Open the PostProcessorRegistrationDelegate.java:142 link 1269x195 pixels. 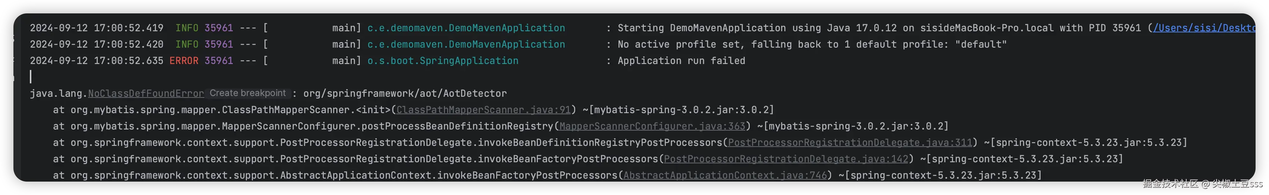[x=786, y=159]
